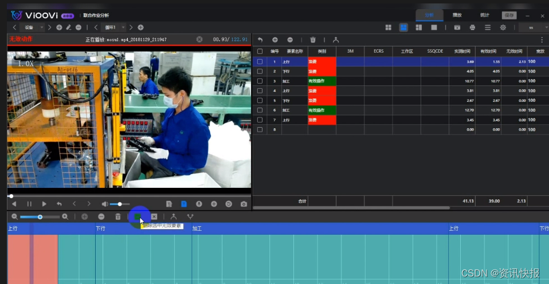The height and width of the screenshot is (284, 549).
Task: Open the 循环1 cycle dropdown
Action: click(113, 27)
